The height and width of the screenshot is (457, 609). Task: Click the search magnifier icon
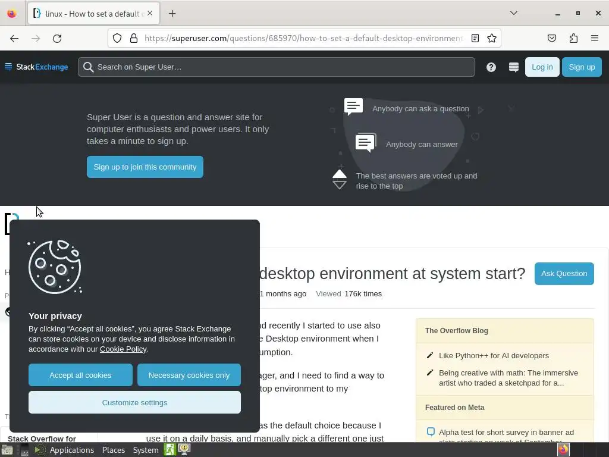[x=88, y=67]
